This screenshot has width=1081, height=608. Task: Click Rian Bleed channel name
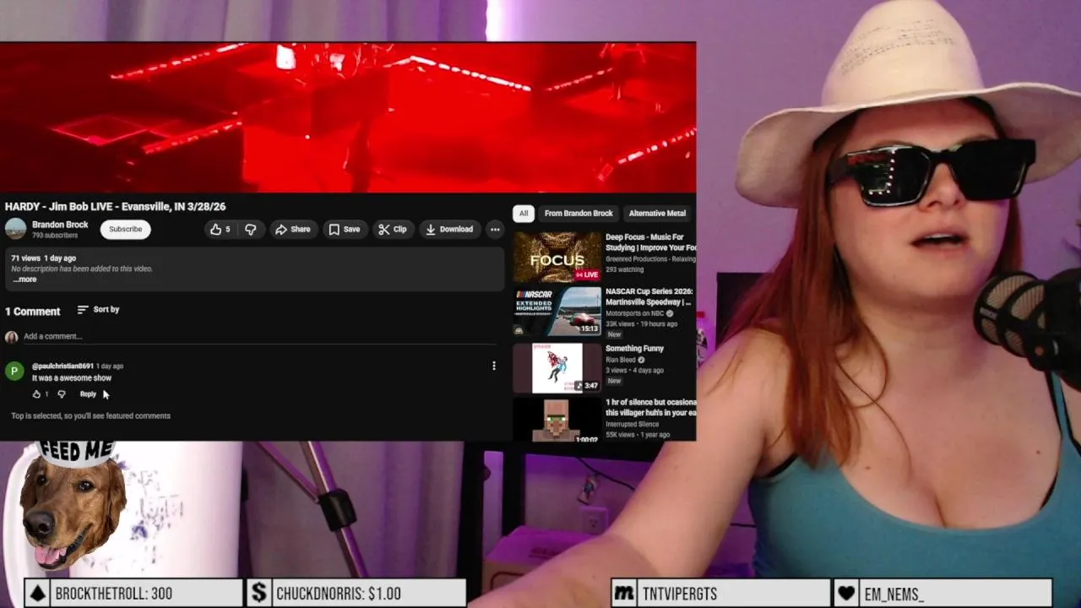pos(621,360)
